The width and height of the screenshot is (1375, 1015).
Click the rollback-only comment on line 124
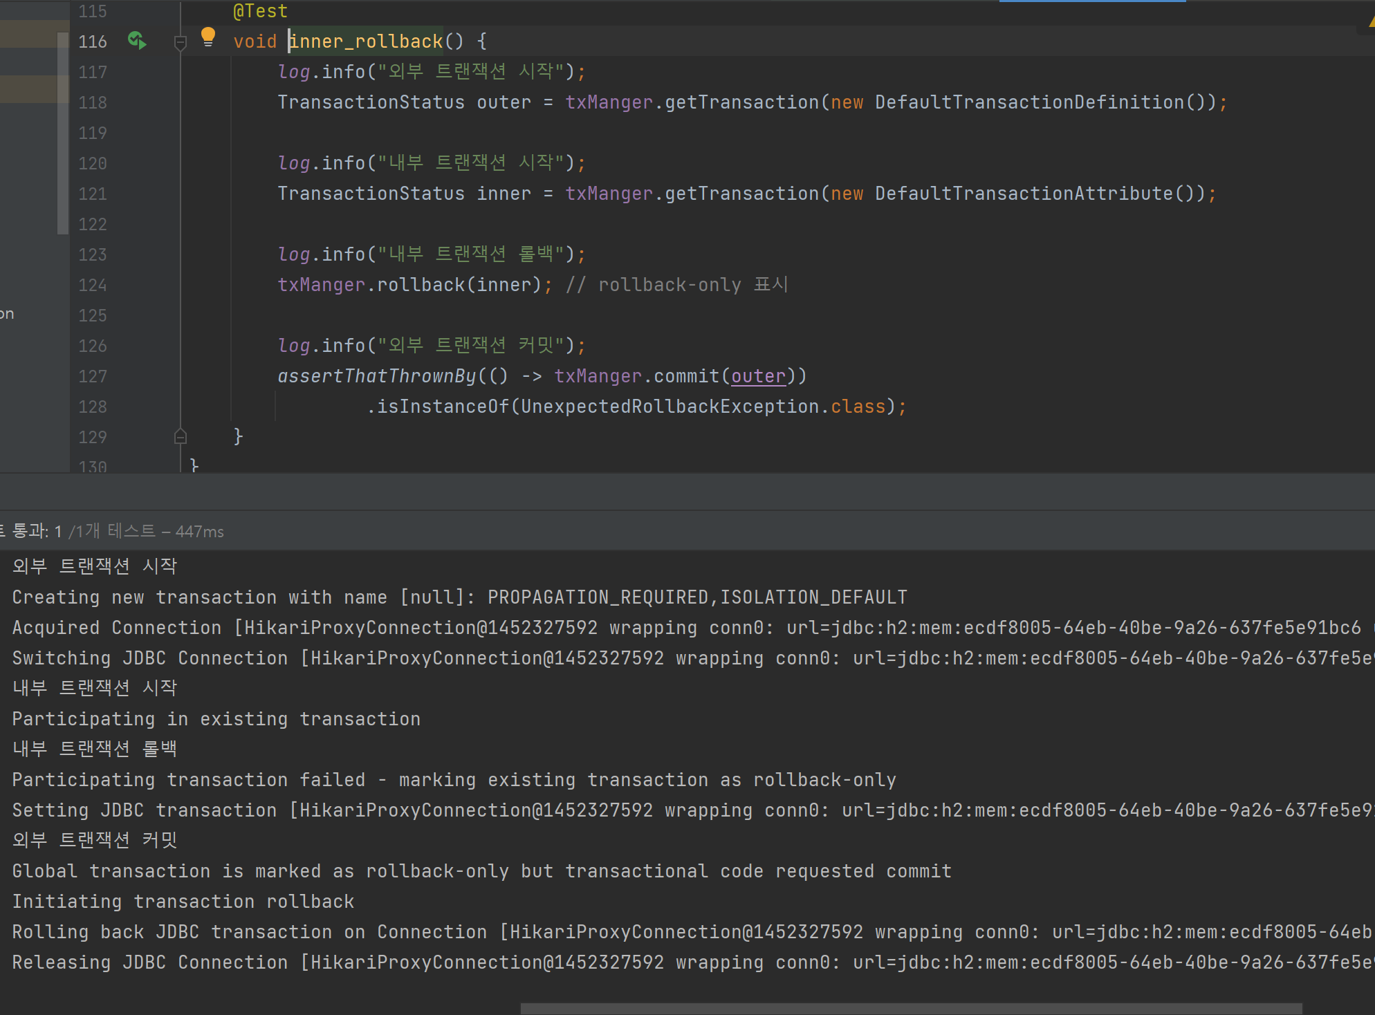click(676, 285)
